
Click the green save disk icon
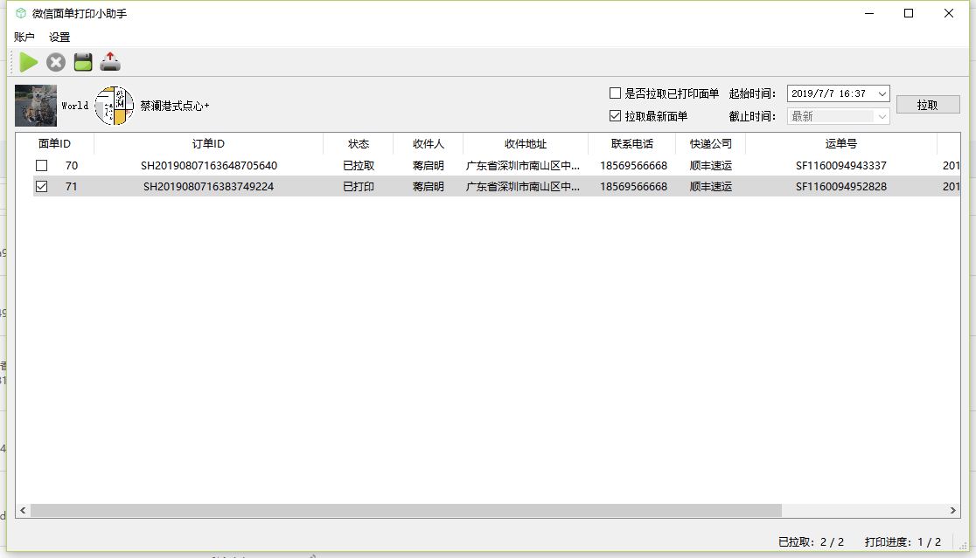click(83, 62)
